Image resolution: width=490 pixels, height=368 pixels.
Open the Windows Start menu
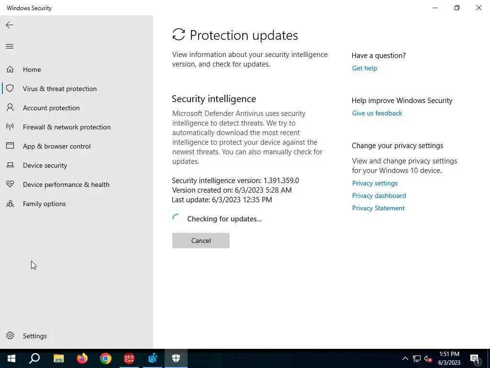pyautogui.click(x=11, y=358)
